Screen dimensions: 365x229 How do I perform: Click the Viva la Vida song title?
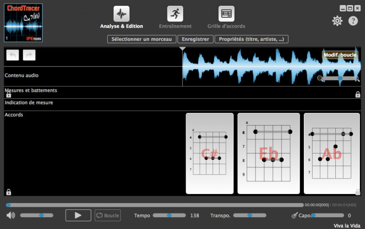coord(347,225)
